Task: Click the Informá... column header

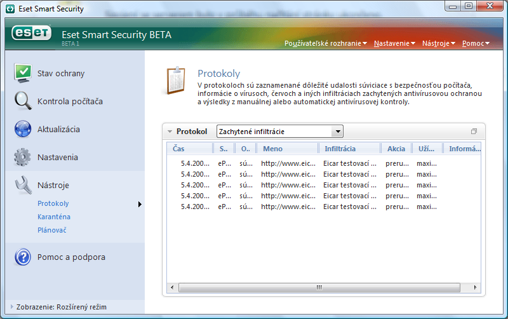Action: click(462, 149)
